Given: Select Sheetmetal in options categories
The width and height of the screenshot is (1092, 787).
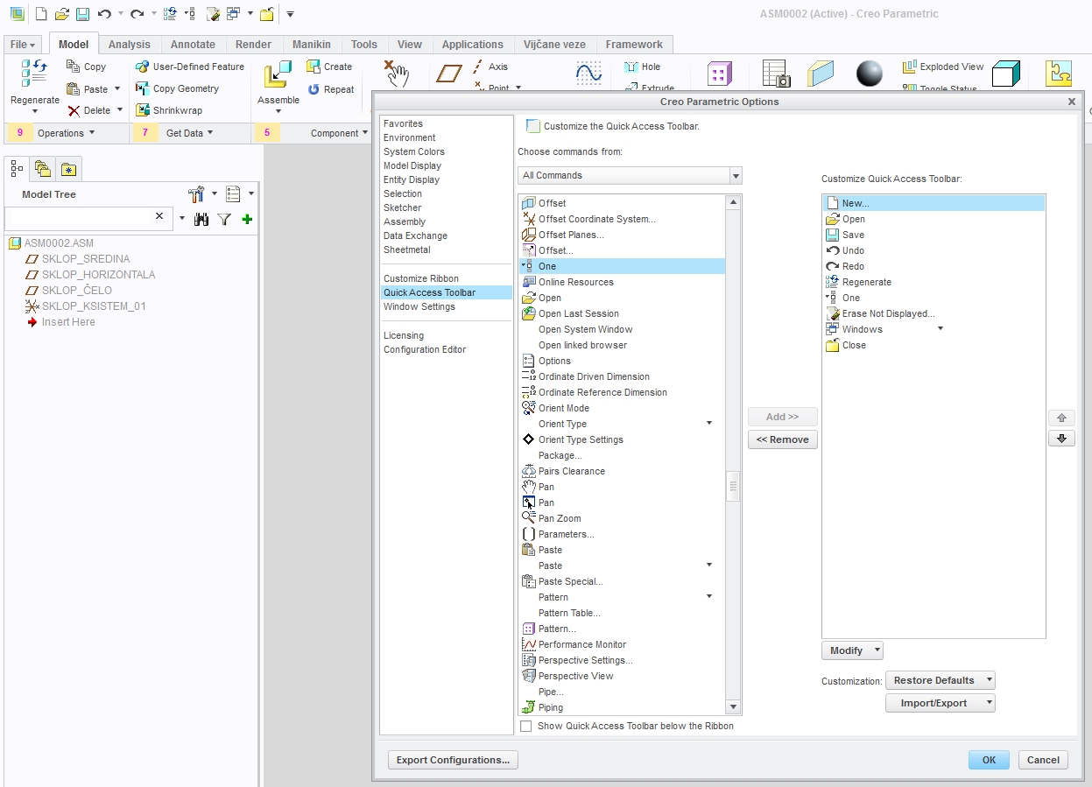Looking at the screenshot, I should (407, 249).
